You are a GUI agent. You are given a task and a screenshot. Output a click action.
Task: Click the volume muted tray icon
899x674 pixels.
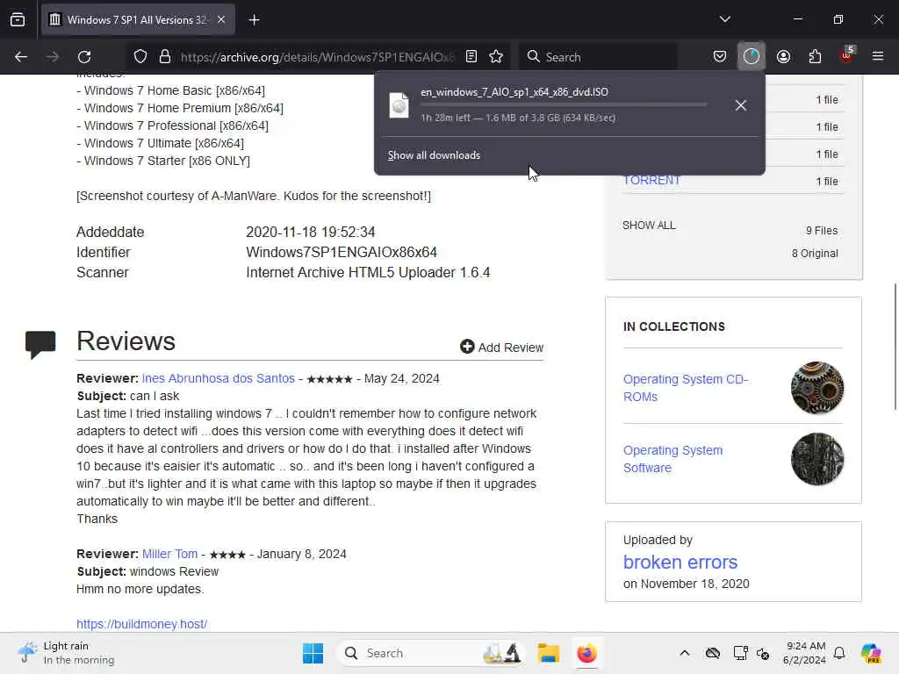(763, 653)
